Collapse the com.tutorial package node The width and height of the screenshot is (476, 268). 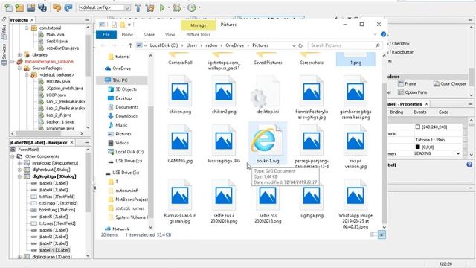tap(27, 28)
